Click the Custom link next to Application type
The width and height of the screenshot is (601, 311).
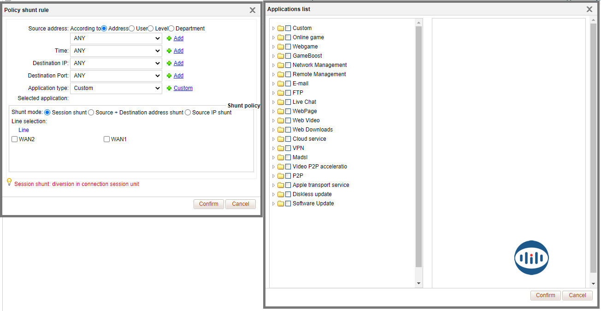point(183,88)
